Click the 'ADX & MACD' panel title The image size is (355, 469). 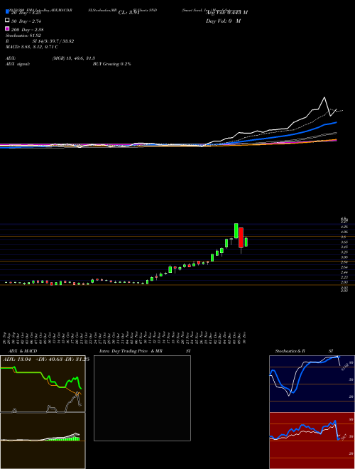click(x=23, y=351)
